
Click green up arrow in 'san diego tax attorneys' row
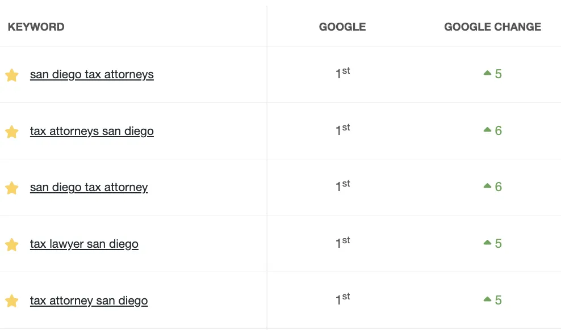487,74
